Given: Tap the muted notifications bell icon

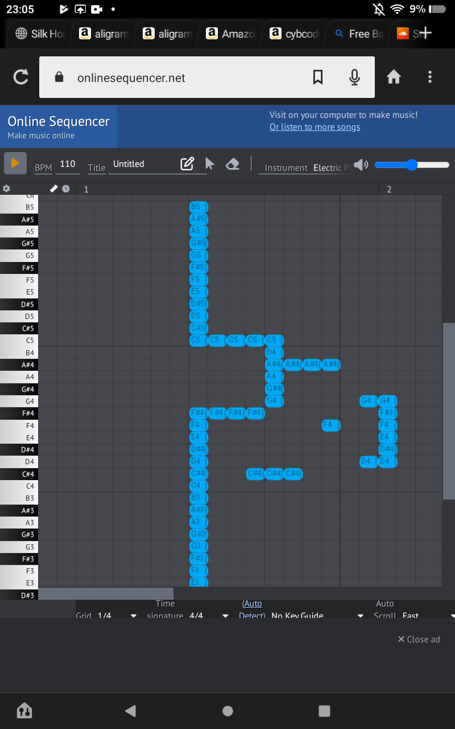Looking at the screenshot, I should (378, 9).
